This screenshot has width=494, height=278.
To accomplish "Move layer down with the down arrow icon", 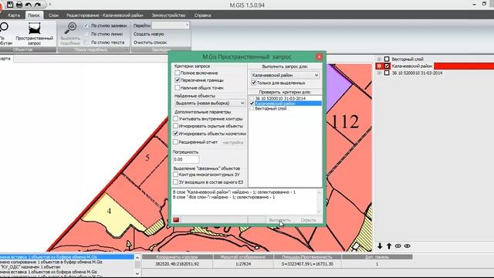I will pyautogui.click(x=380, y=246).
